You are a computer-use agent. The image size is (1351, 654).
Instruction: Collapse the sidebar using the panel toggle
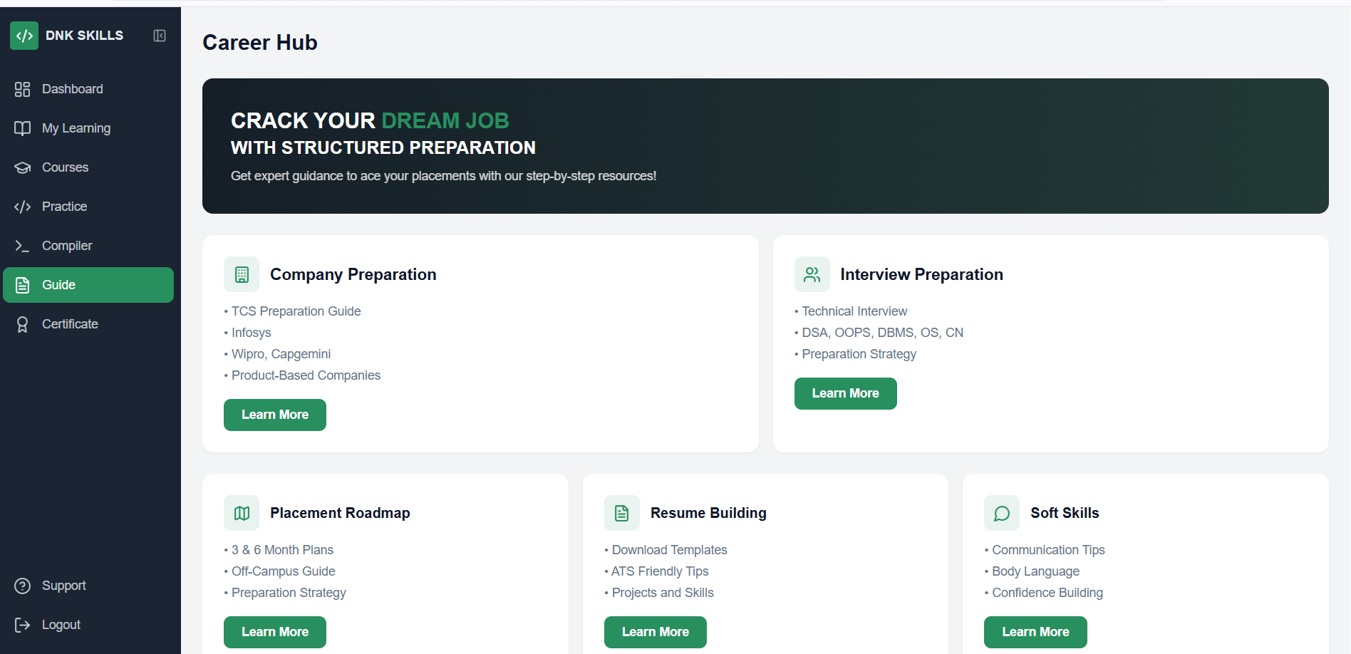[160, 36]
